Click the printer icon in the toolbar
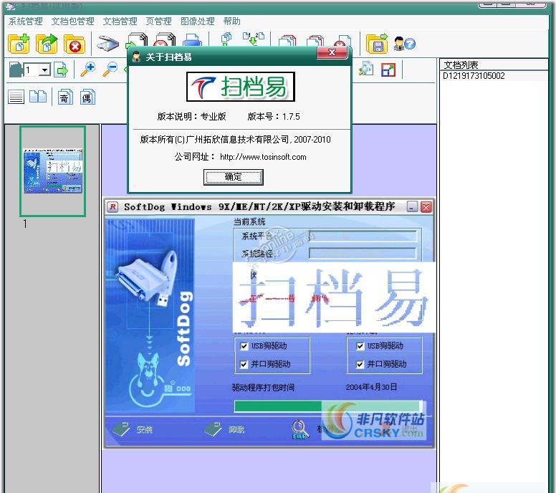556x493 pixels. point(192,39)
